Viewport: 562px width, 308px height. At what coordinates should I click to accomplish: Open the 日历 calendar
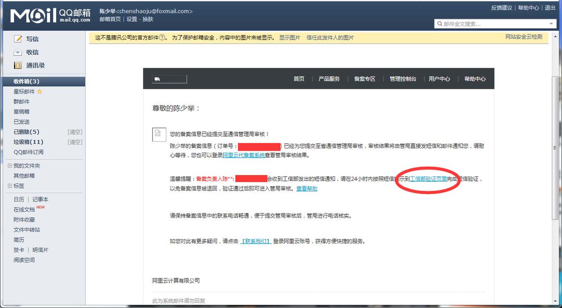pos(19,199)
